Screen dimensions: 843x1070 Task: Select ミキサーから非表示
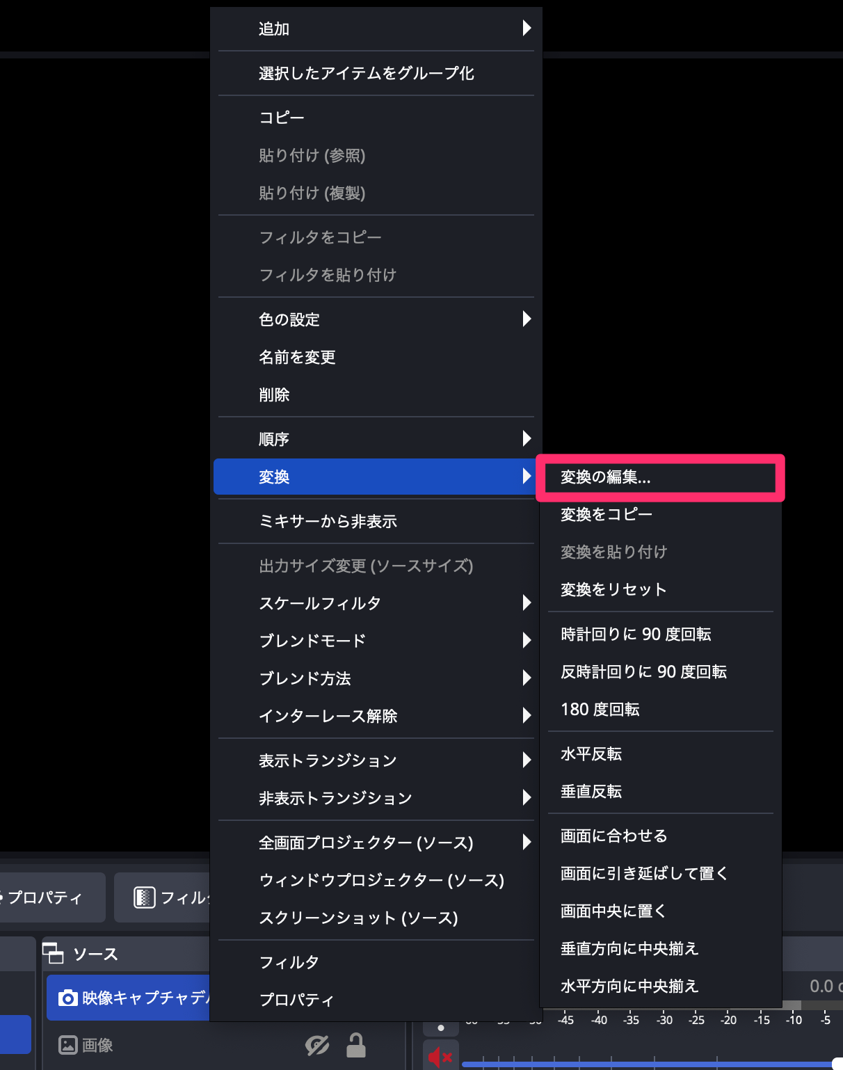[376, 521]
